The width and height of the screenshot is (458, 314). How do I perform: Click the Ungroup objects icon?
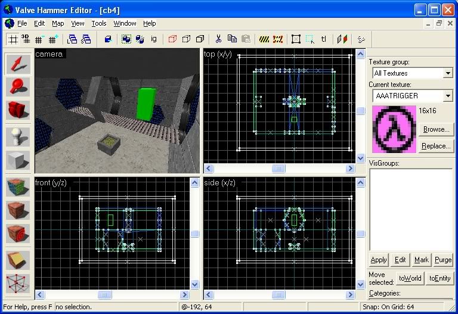140,39
